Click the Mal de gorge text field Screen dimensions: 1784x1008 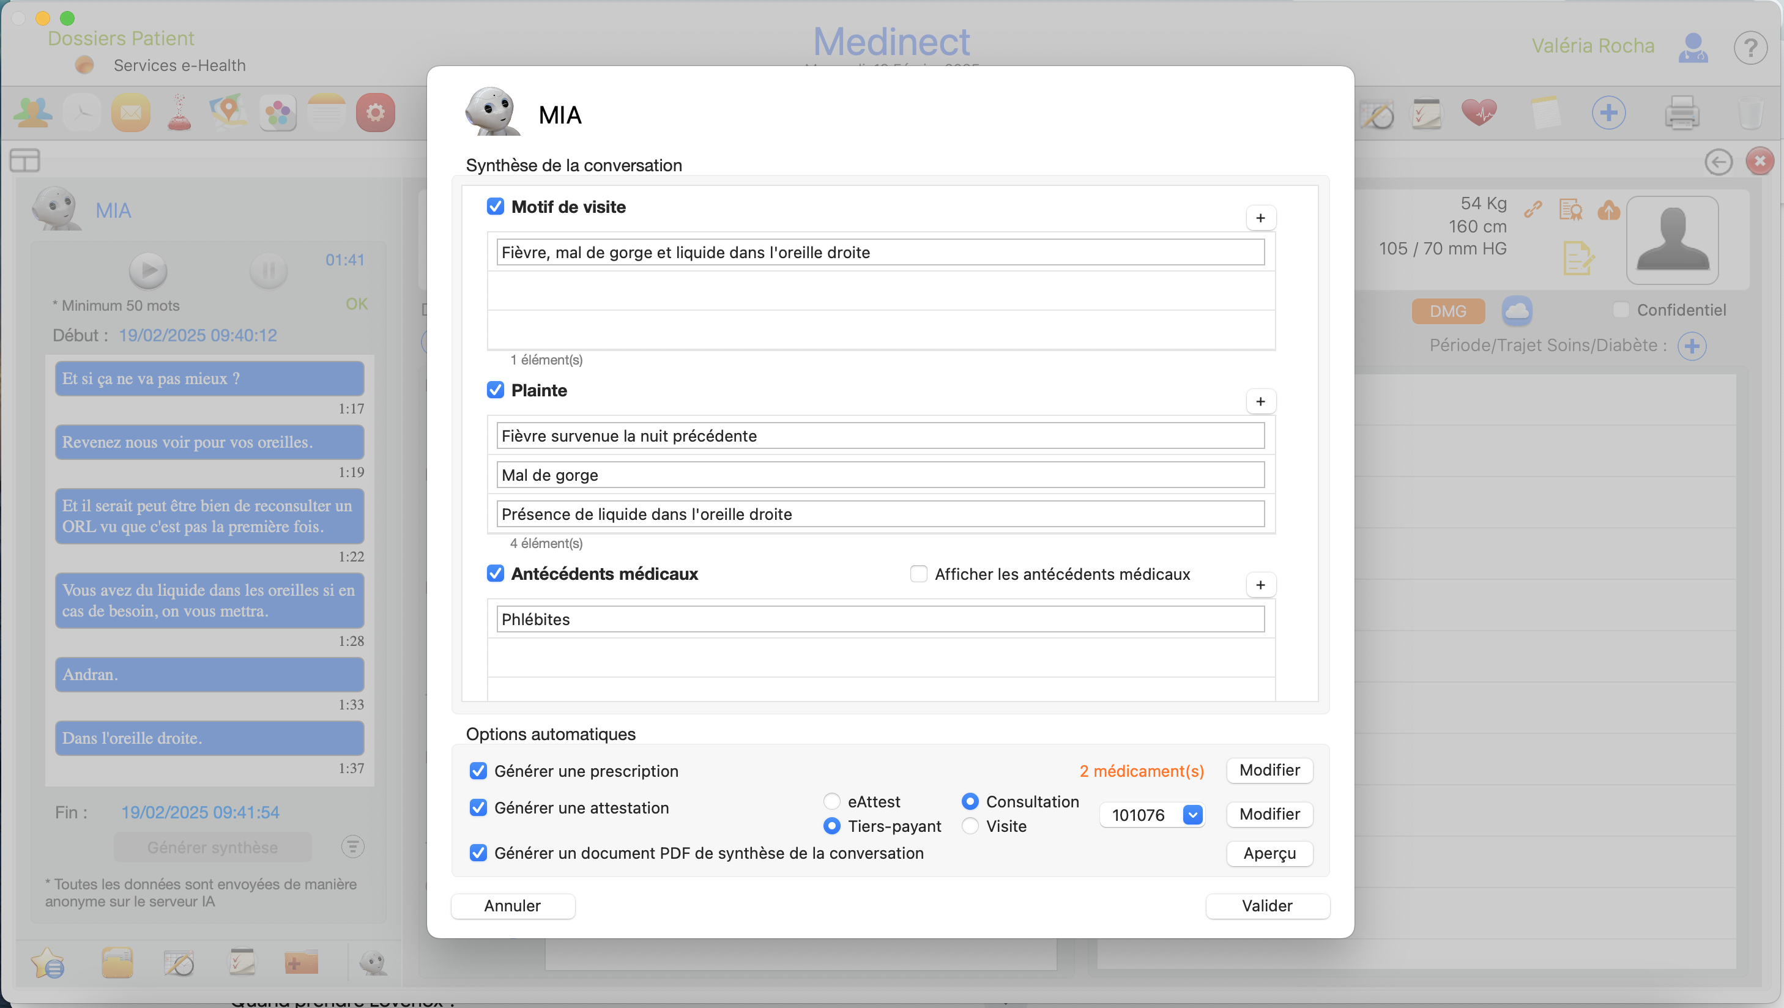pyautogui.click(x=880, y=475)
